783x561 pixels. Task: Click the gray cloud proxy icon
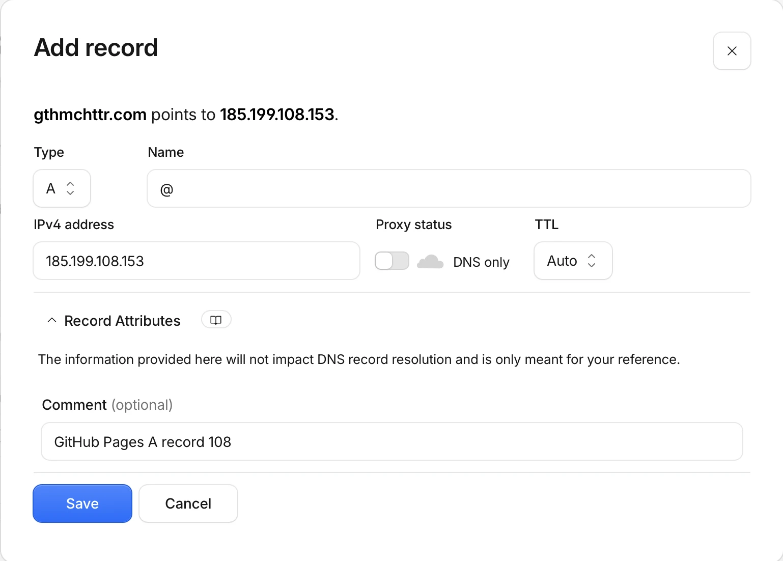[430, 262]
